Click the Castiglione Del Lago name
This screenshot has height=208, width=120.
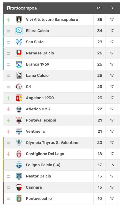45,154
